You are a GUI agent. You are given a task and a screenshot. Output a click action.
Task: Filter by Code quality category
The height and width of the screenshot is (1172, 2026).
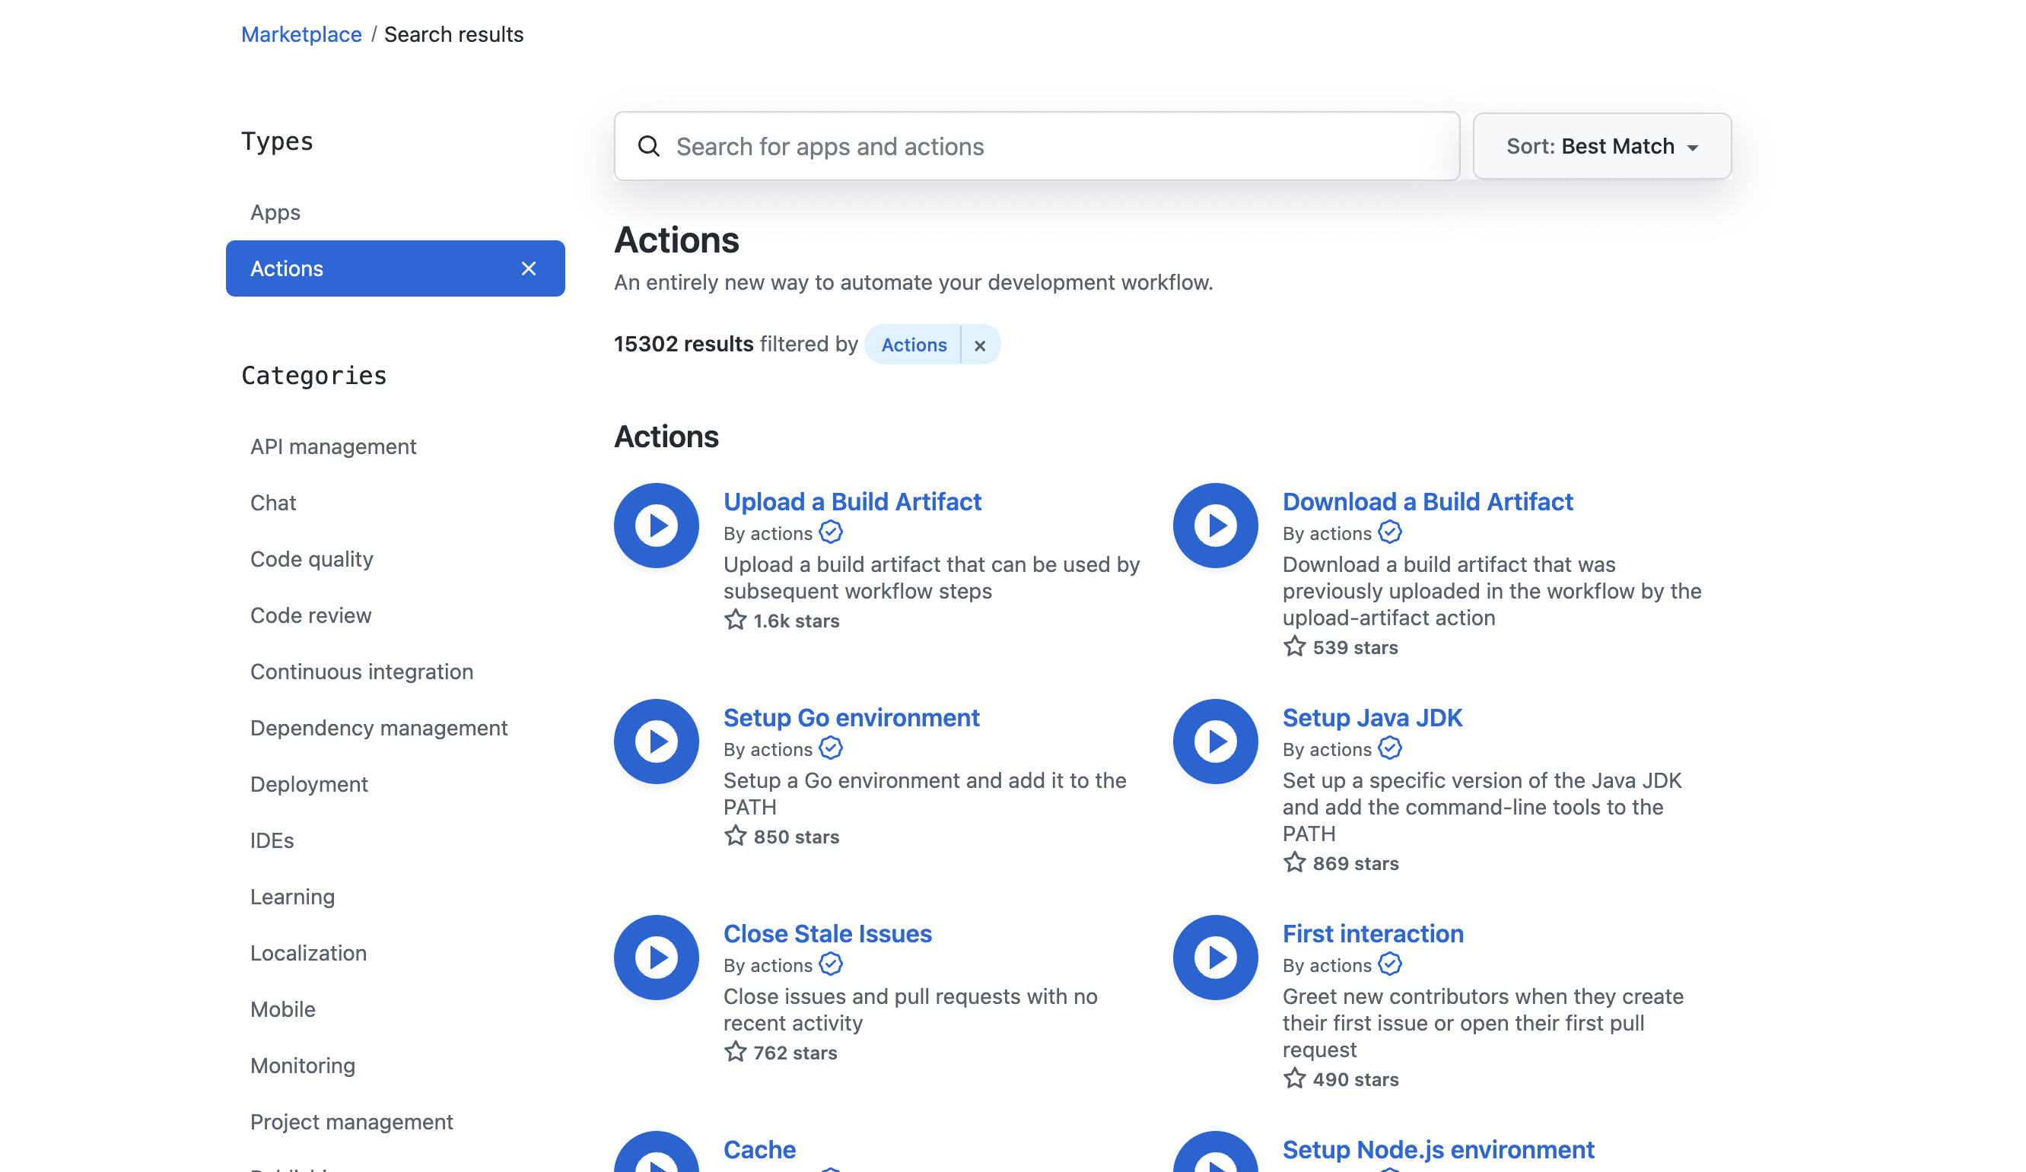click(311, 560)
